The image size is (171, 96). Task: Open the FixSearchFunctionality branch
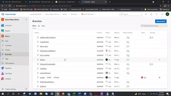[48, 64]
